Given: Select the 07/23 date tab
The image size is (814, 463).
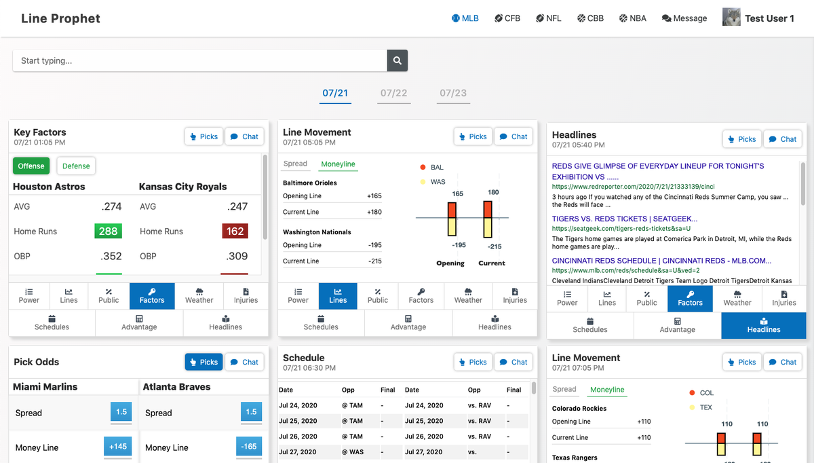Looking at the screenshot, I should pos(453,93).
